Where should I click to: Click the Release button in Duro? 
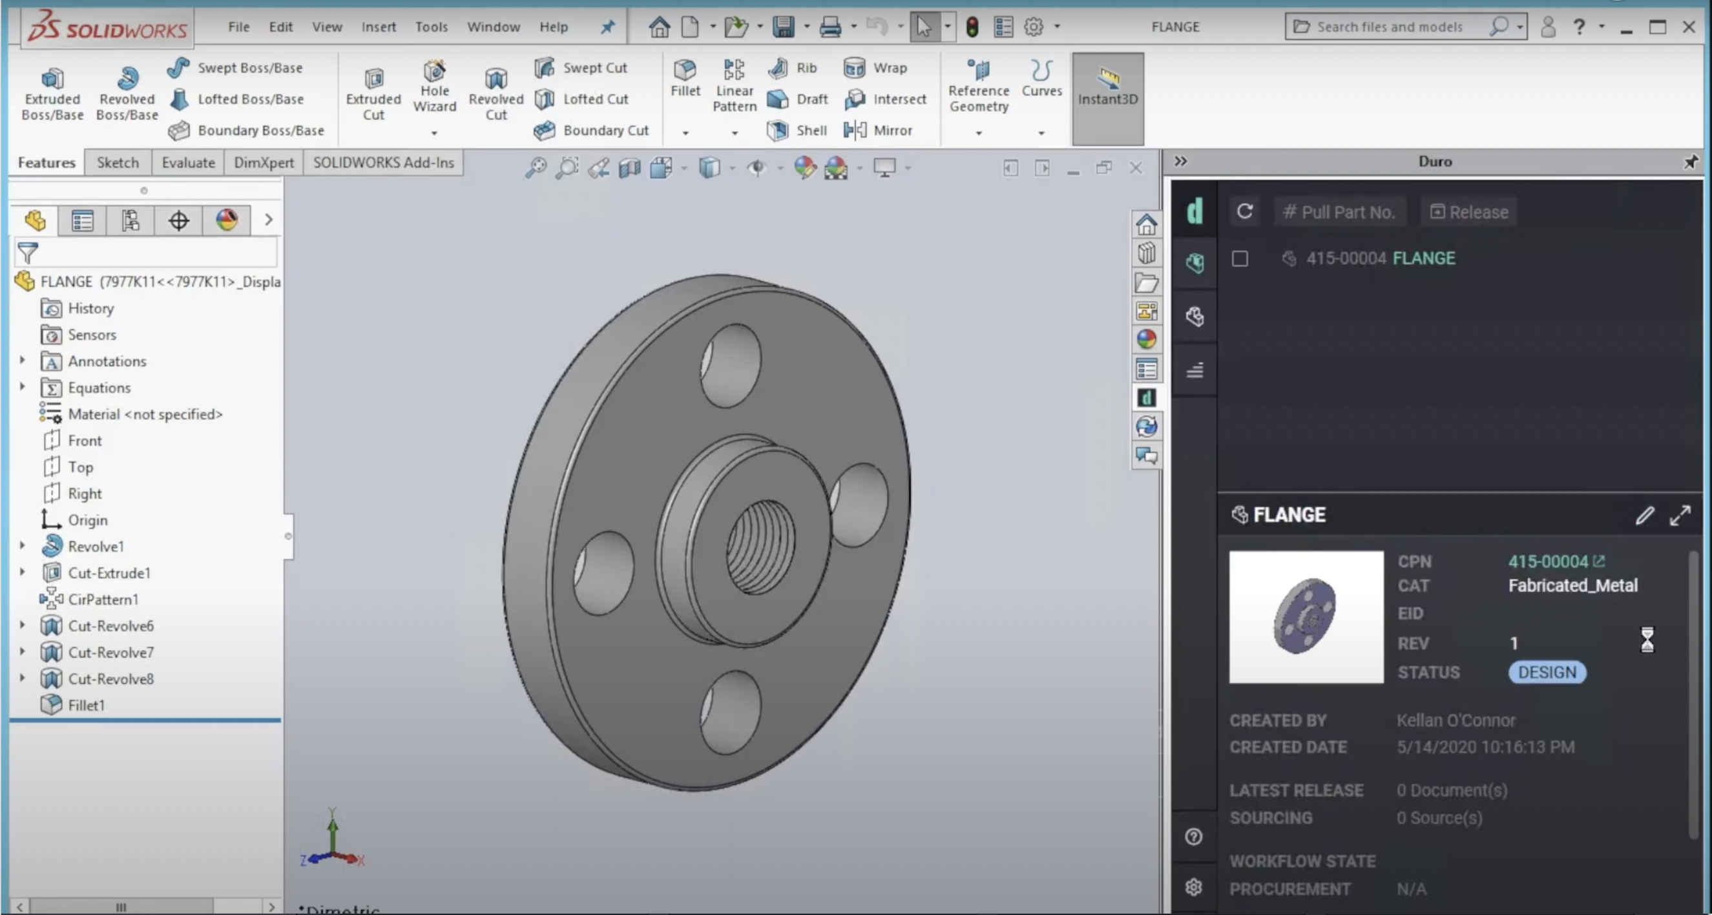[1468, 211]
